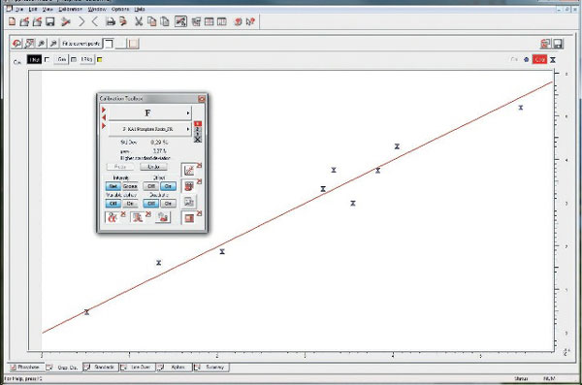The width and height of the screenshot is (582, 385).
Task: Open the Options menu
Action: pyautogui.click(x=120, y=9)
